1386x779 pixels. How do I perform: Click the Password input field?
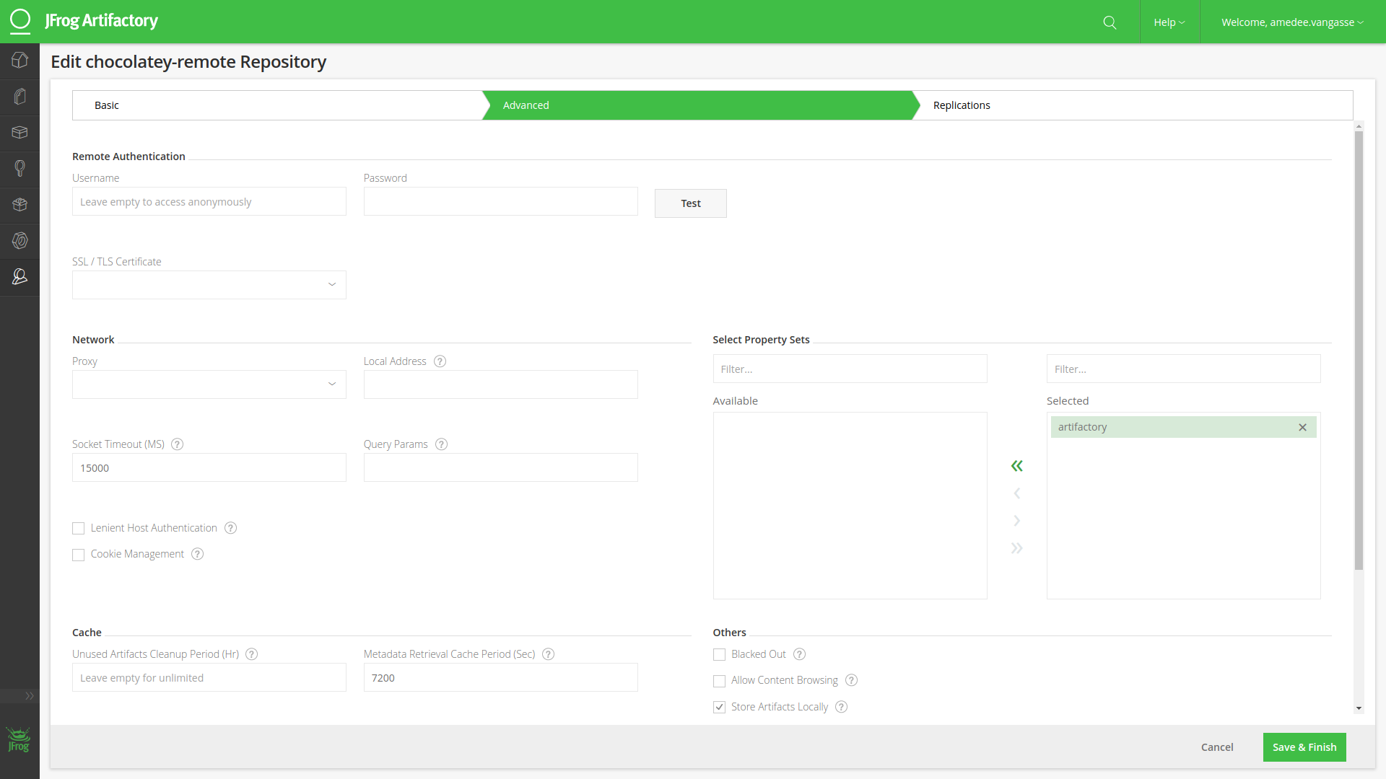[x=501, y=202]
